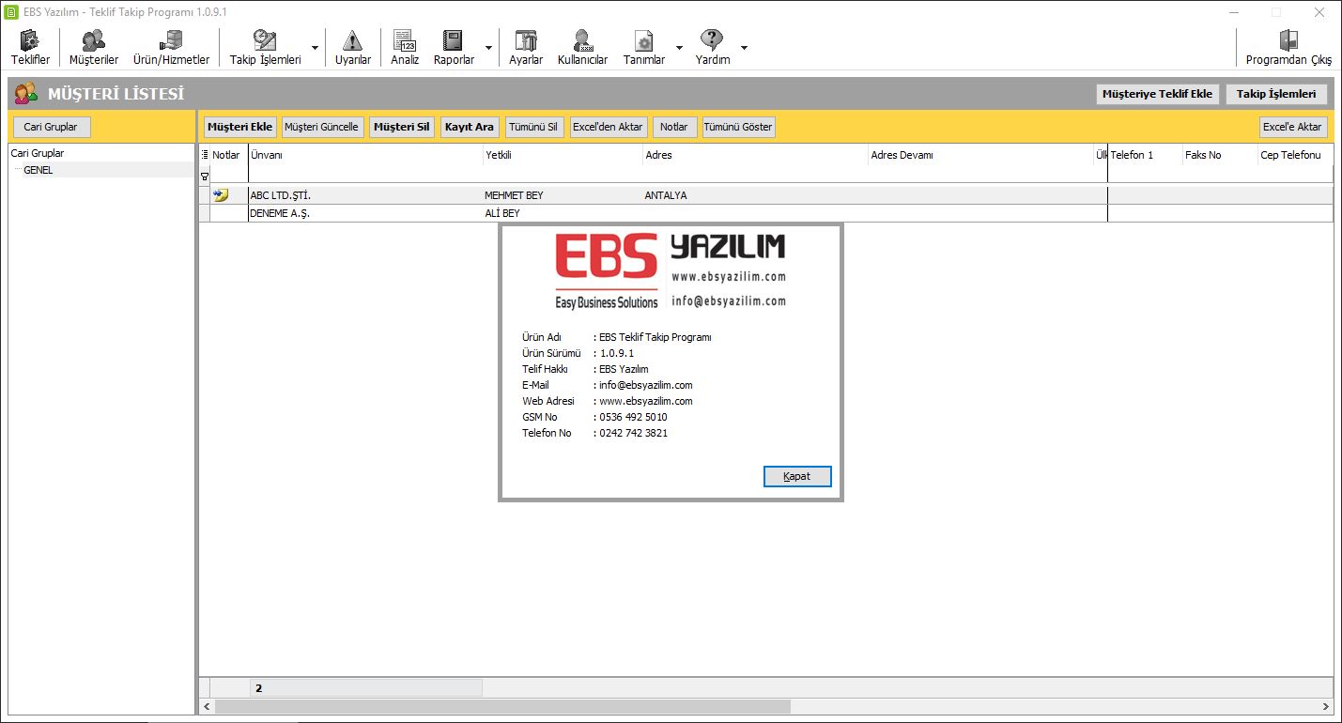Sort by the Yetkili column header
Image resolution: width=1342 pixels, height=723 pixels.
[563, 155]
